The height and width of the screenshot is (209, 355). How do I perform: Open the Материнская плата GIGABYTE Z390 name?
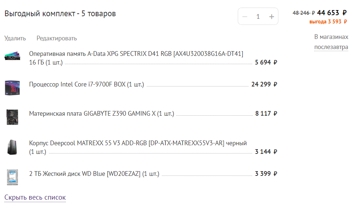101,114
